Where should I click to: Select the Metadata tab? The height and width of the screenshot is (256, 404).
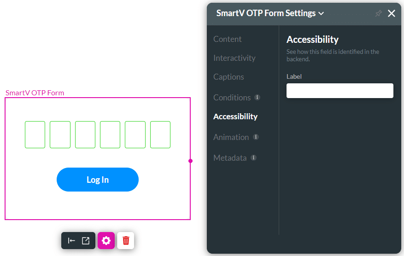point(230,158)
